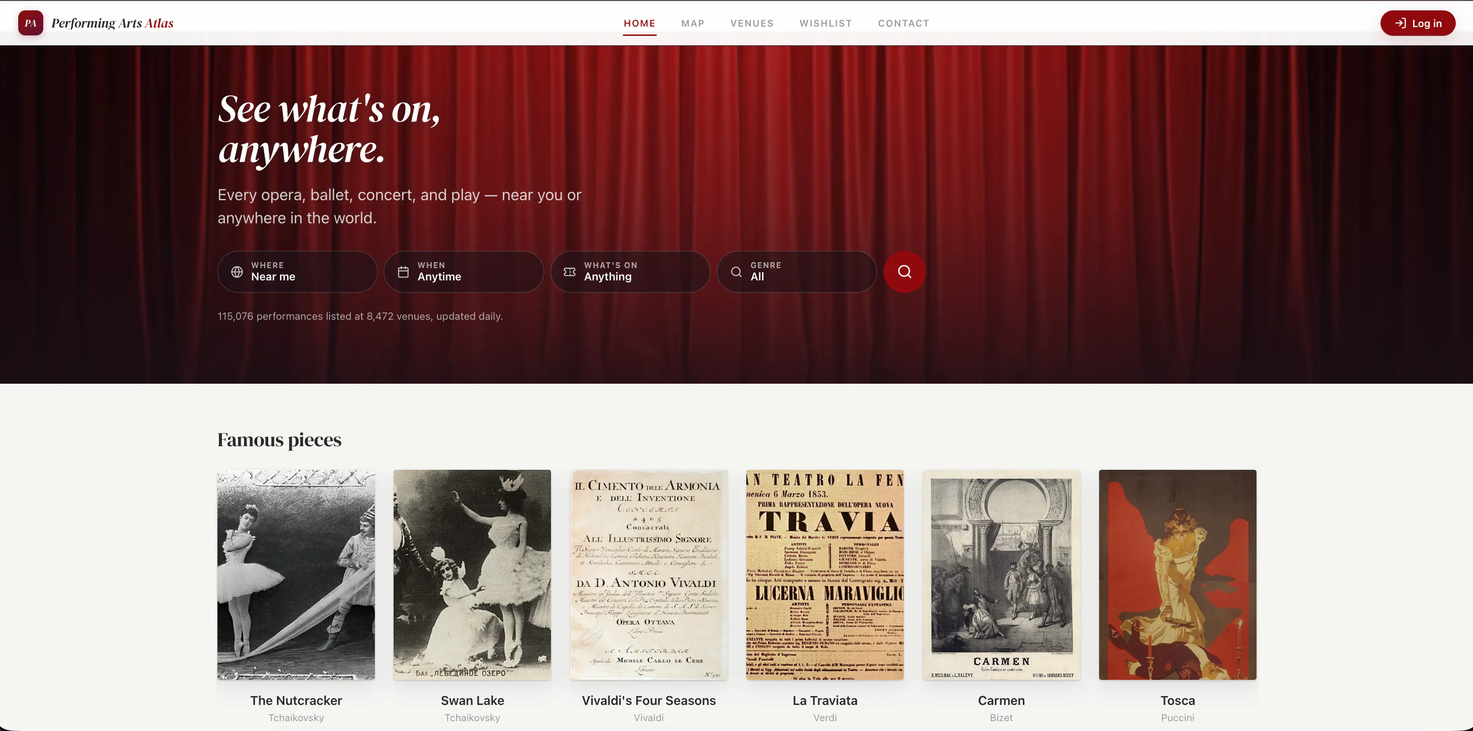
Task: Open the What's On 'Anything' selector
Action: tap(630, 272)
